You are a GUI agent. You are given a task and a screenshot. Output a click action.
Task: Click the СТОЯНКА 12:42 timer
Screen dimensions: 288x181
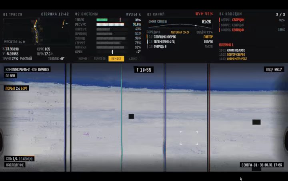pyautogui.click(x=55, y=14)
